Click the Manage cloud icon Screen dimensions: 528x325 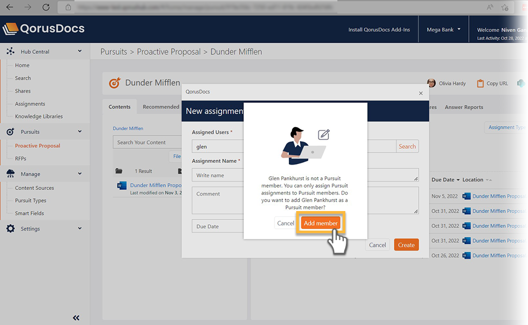coord(10,174)
